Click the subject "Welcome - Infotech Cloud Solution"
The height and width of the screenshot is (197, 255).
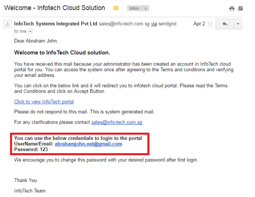pyautogui.click(x=54, y=8)
